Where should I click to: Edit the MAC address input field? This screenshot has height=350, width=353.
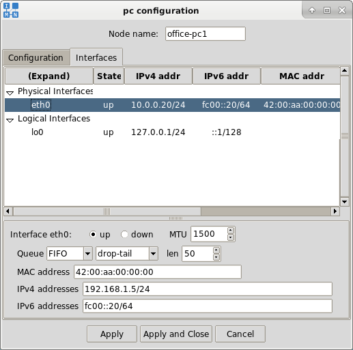coord(158,272)
